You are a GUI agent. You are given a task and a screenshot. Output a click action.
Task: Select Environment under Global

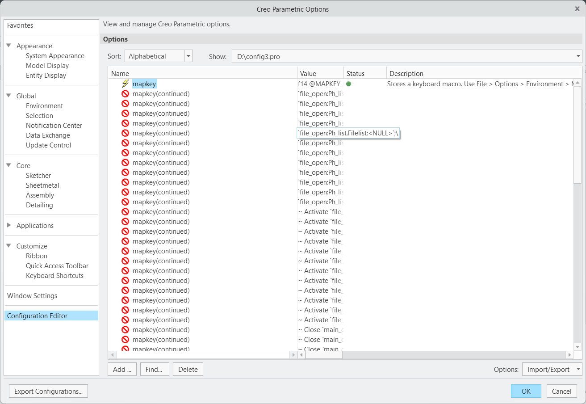point(44,105)
